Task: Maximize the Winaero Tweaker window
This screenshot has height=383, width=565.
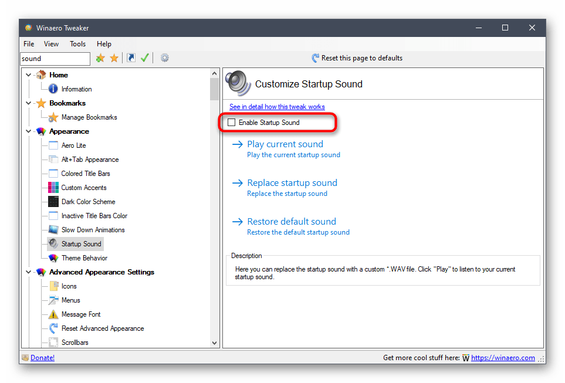Action: click(x=505, y=28)
